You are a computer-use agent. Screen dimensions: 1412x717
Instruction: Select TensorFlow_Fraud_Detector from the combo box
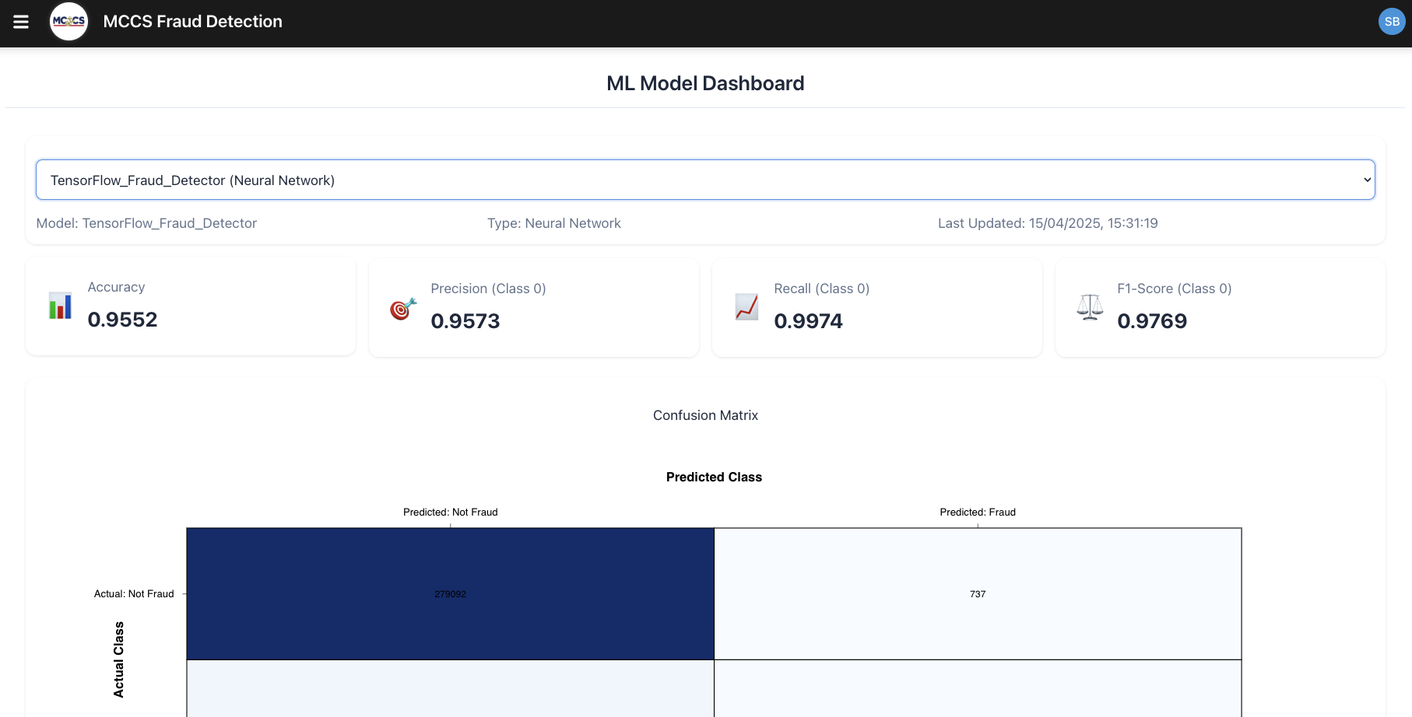705,180
